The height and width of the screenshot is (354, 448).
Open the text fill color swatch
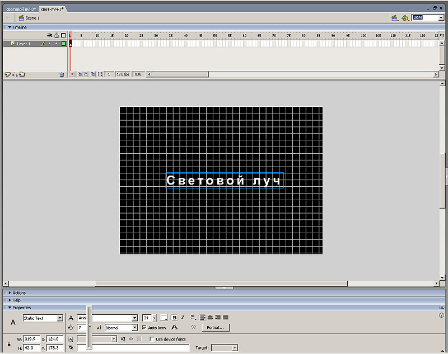point(164,318)
